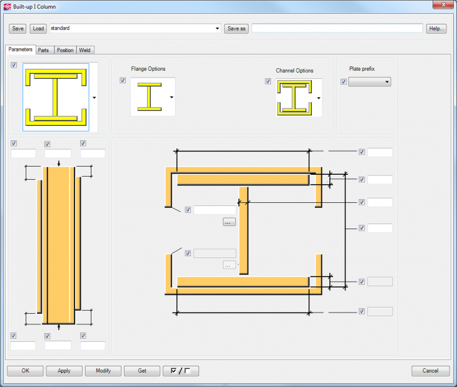The image size is (457, 387).
Task: Toggle the Channel Options checkbox
Action: click(x=269, y=81)
